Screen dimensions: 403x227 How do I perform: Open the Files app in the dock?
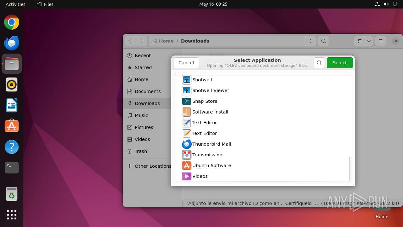point(12,64)
